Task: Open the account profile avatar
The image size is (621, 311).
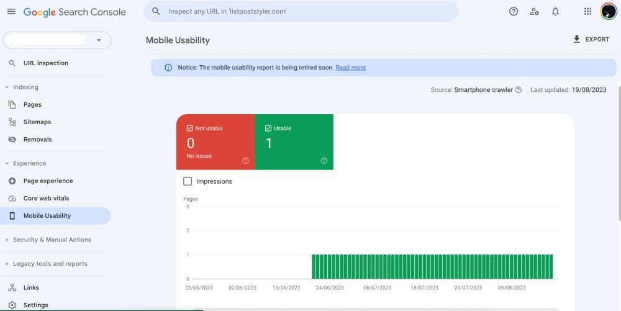Action: pos(609,11)
